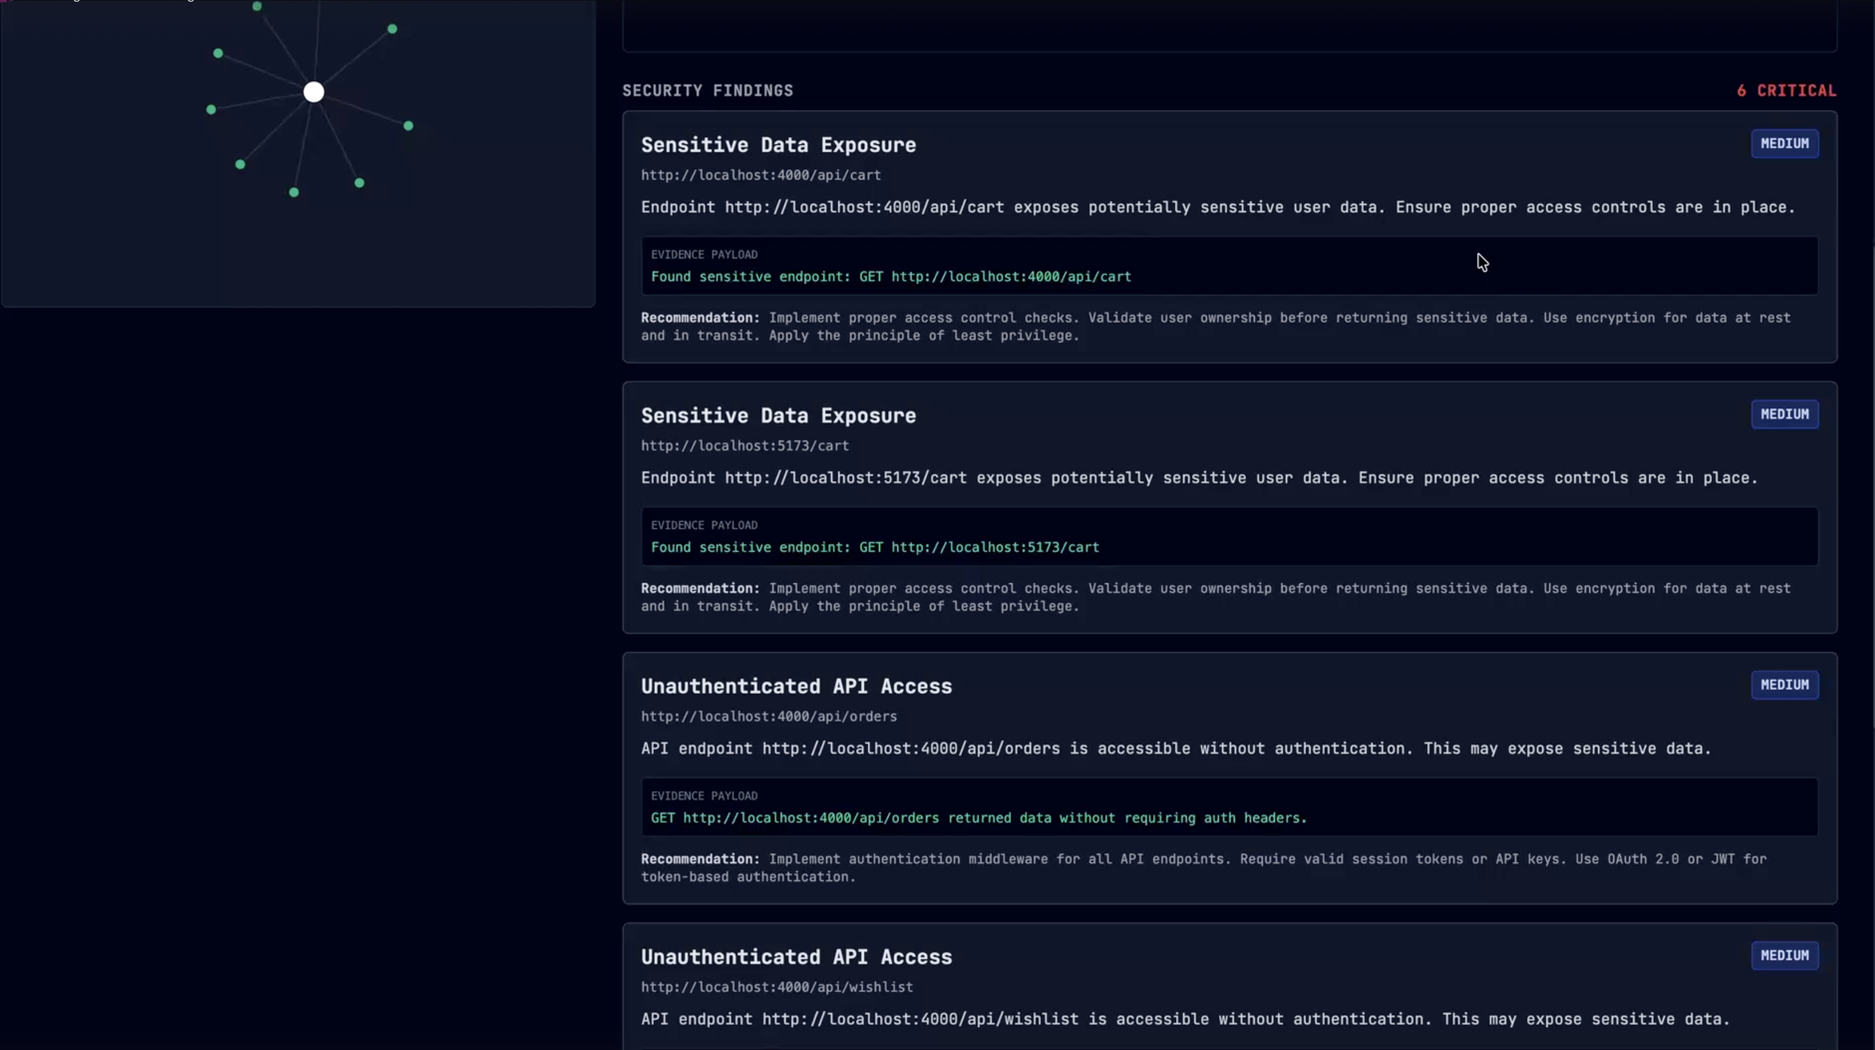Select the lowest green graph node
The height and width of the screenshot is (1050, 1875).
(x=294, y=192)
